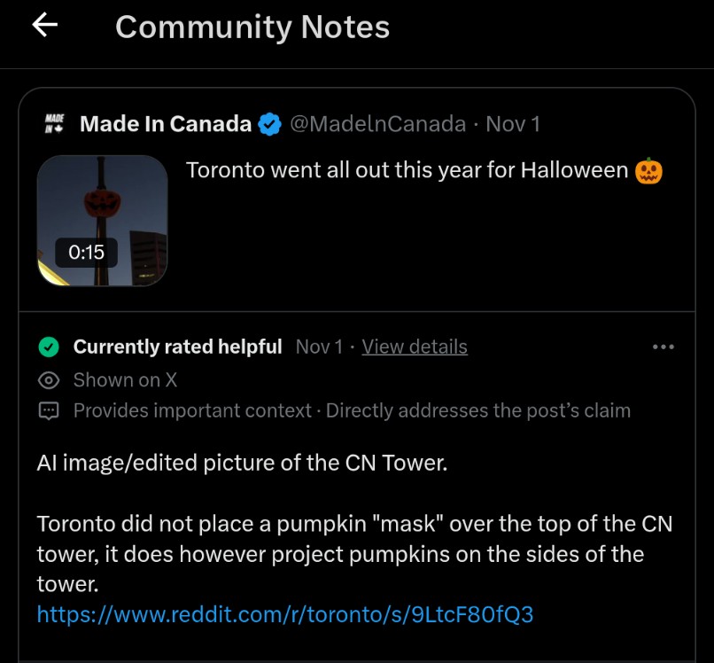The height and width of the screenshot is (663, 714).
Task: Click the Currently rated helpful status
Action: tap(177, 347)
